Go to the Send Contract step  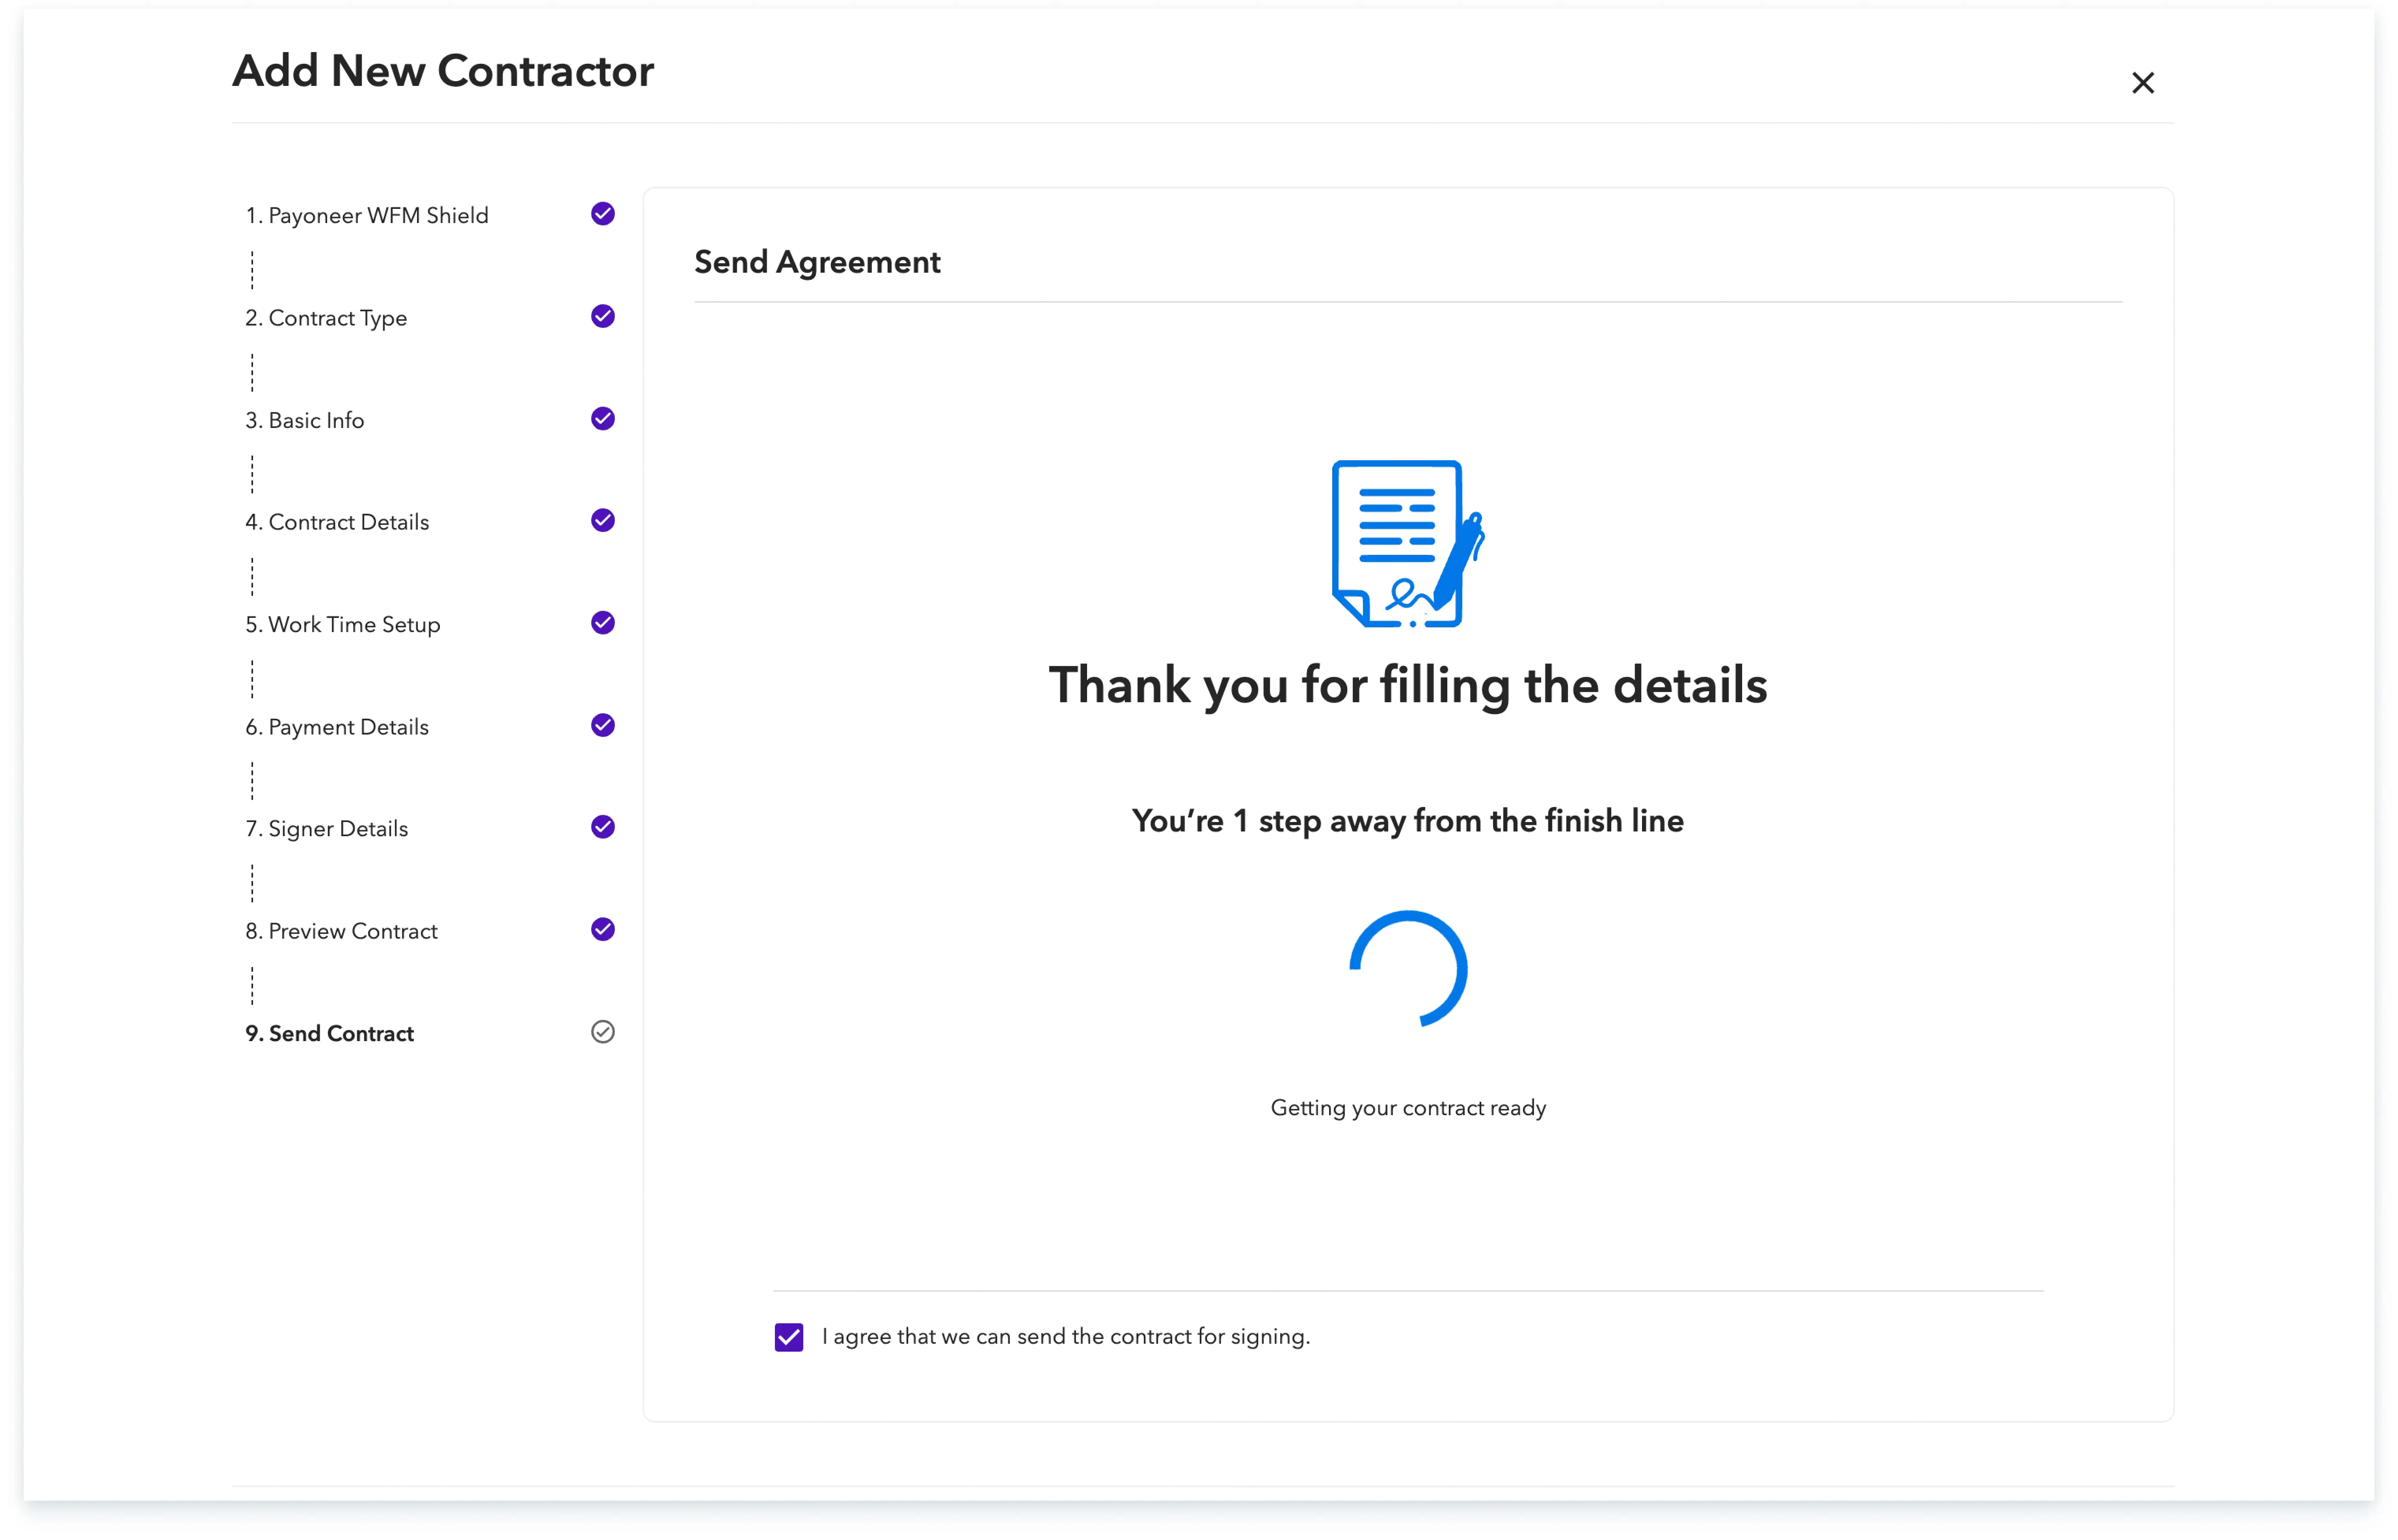click(329, 1033)
